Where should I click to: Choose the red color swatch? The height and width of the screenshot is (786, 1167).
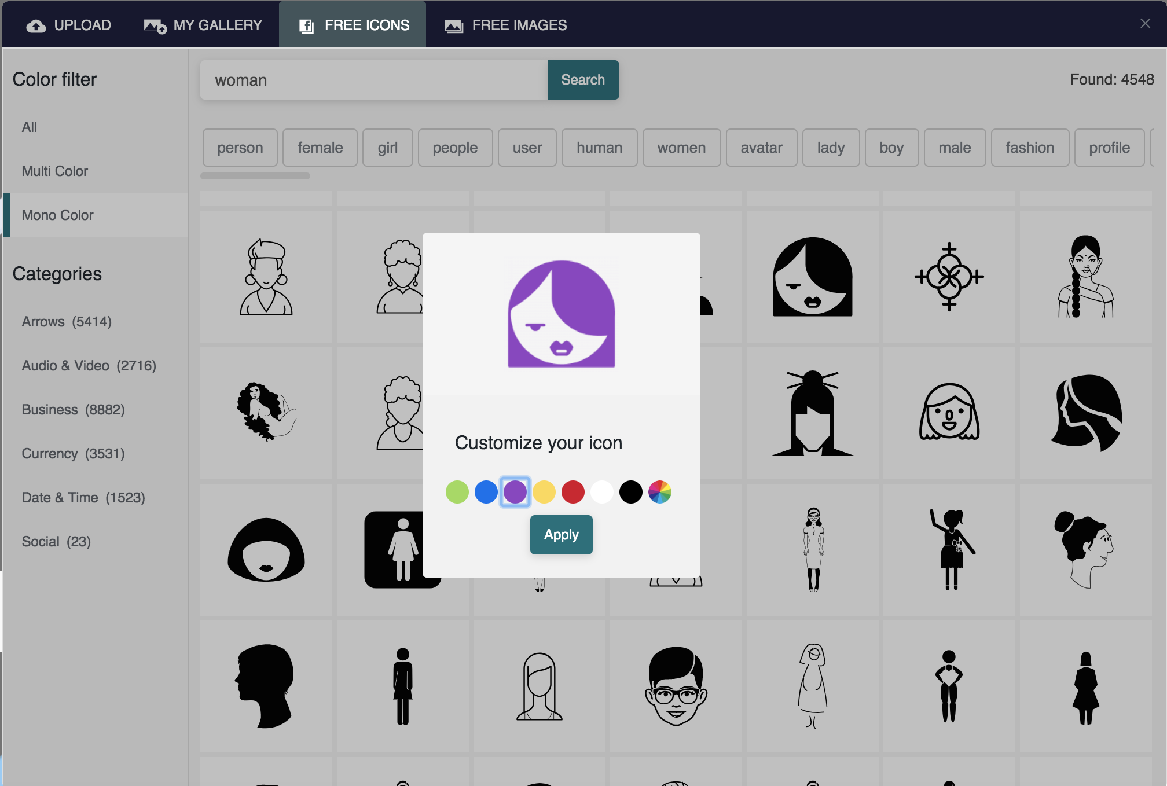pyautogui.click(x=573, y=492)
